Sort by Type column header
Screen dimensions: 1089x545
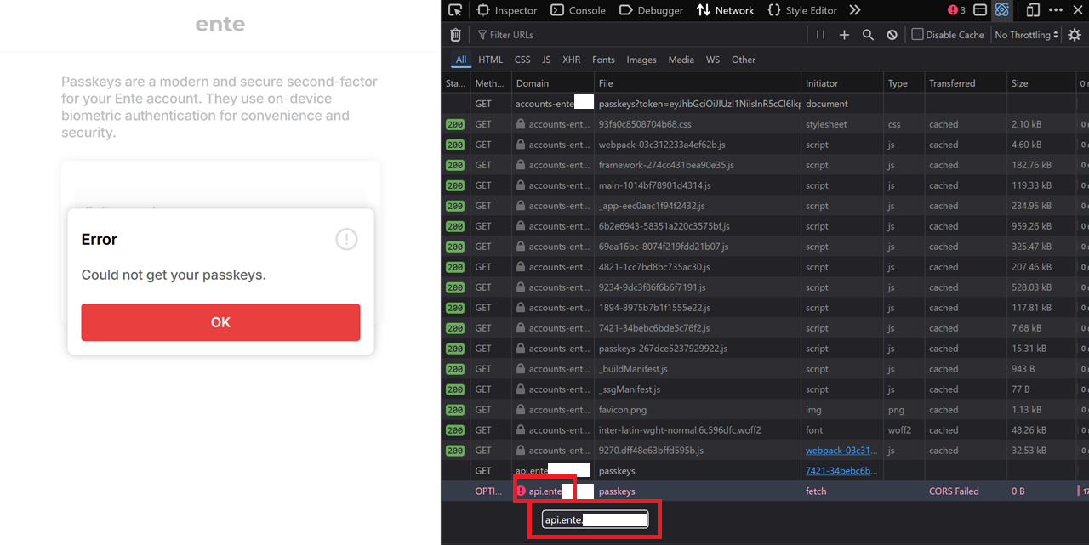click(904, 83)
